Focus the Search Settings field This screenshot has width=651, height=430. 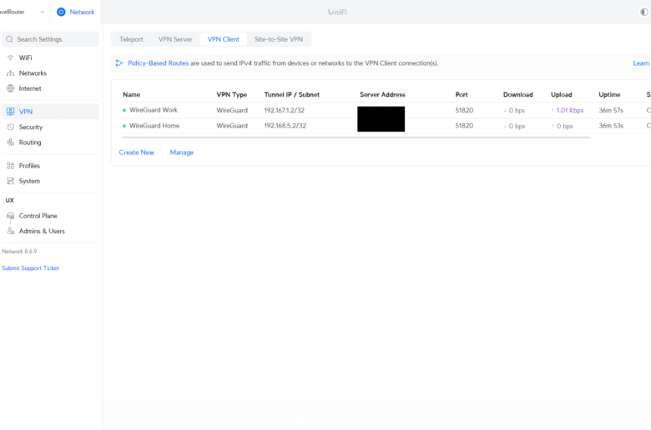pos(51,39)
